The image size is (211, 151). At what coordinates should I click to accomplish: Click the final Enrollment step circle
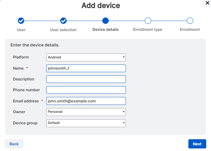coord(190,21)
